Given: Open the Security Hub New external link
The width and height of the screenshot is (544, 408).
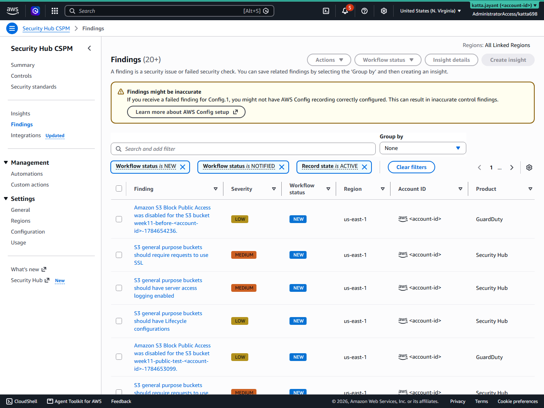Looking at the screenshot, I should (30, 280).
